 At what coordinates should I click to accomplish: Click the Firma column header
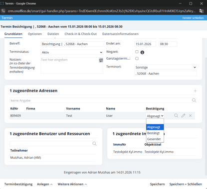pos(30,108)
